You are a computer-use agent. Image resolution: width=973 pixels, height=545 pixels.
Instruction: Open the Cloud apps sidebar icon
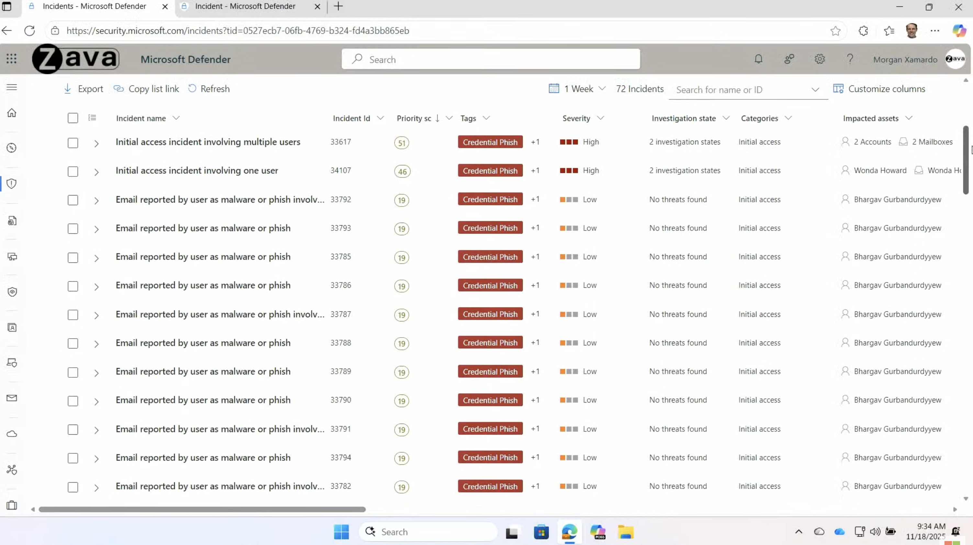[x=12, y=434]
